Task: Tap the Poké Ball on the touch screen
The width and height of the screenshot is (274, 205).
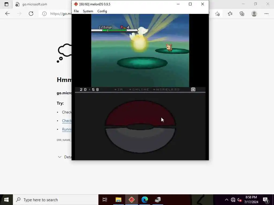Action: pos(140,127)
